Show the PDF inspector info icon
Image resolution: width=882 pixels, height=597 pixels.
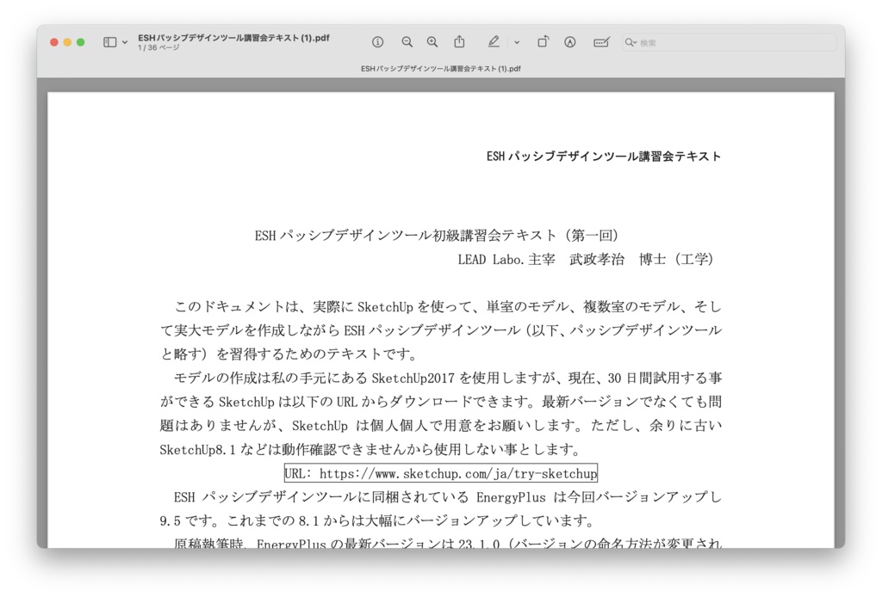pos(377,42)
